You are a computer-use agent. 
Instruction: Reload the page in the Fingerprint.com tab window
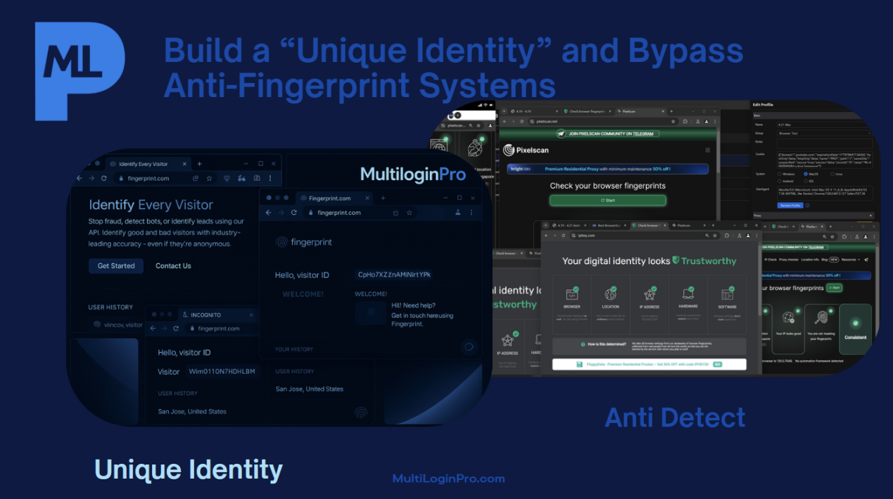(x=294, y=213)
